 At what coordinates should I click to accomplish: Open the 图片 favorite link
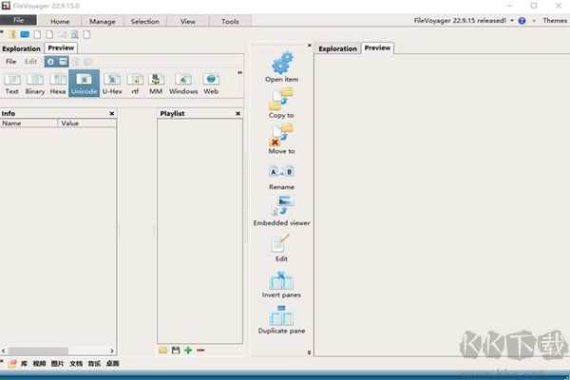click(57, 363)
